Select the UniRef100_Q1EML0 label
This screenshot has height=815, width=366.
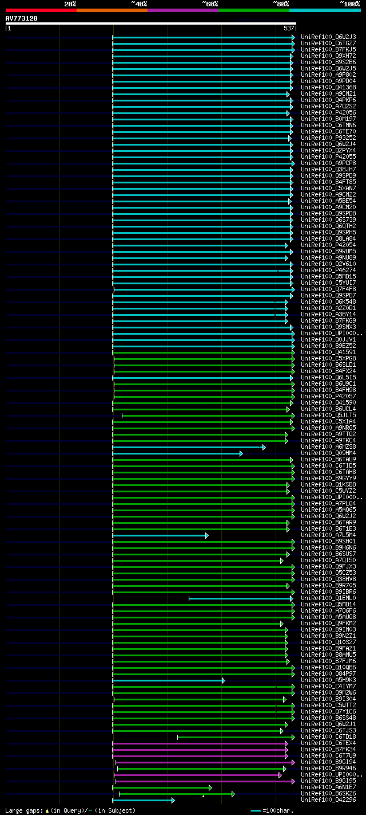click(328, 598)
